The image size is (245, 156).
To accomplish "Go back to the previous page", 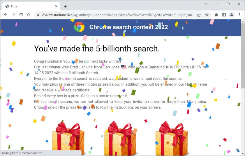I will (x=6, y=15).
